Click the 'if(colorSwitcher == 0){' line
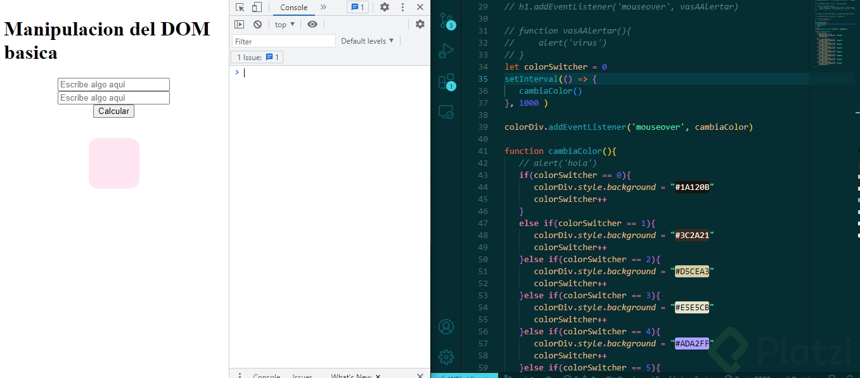This screenshot has width=860, height=378. [x=575, y=175]
